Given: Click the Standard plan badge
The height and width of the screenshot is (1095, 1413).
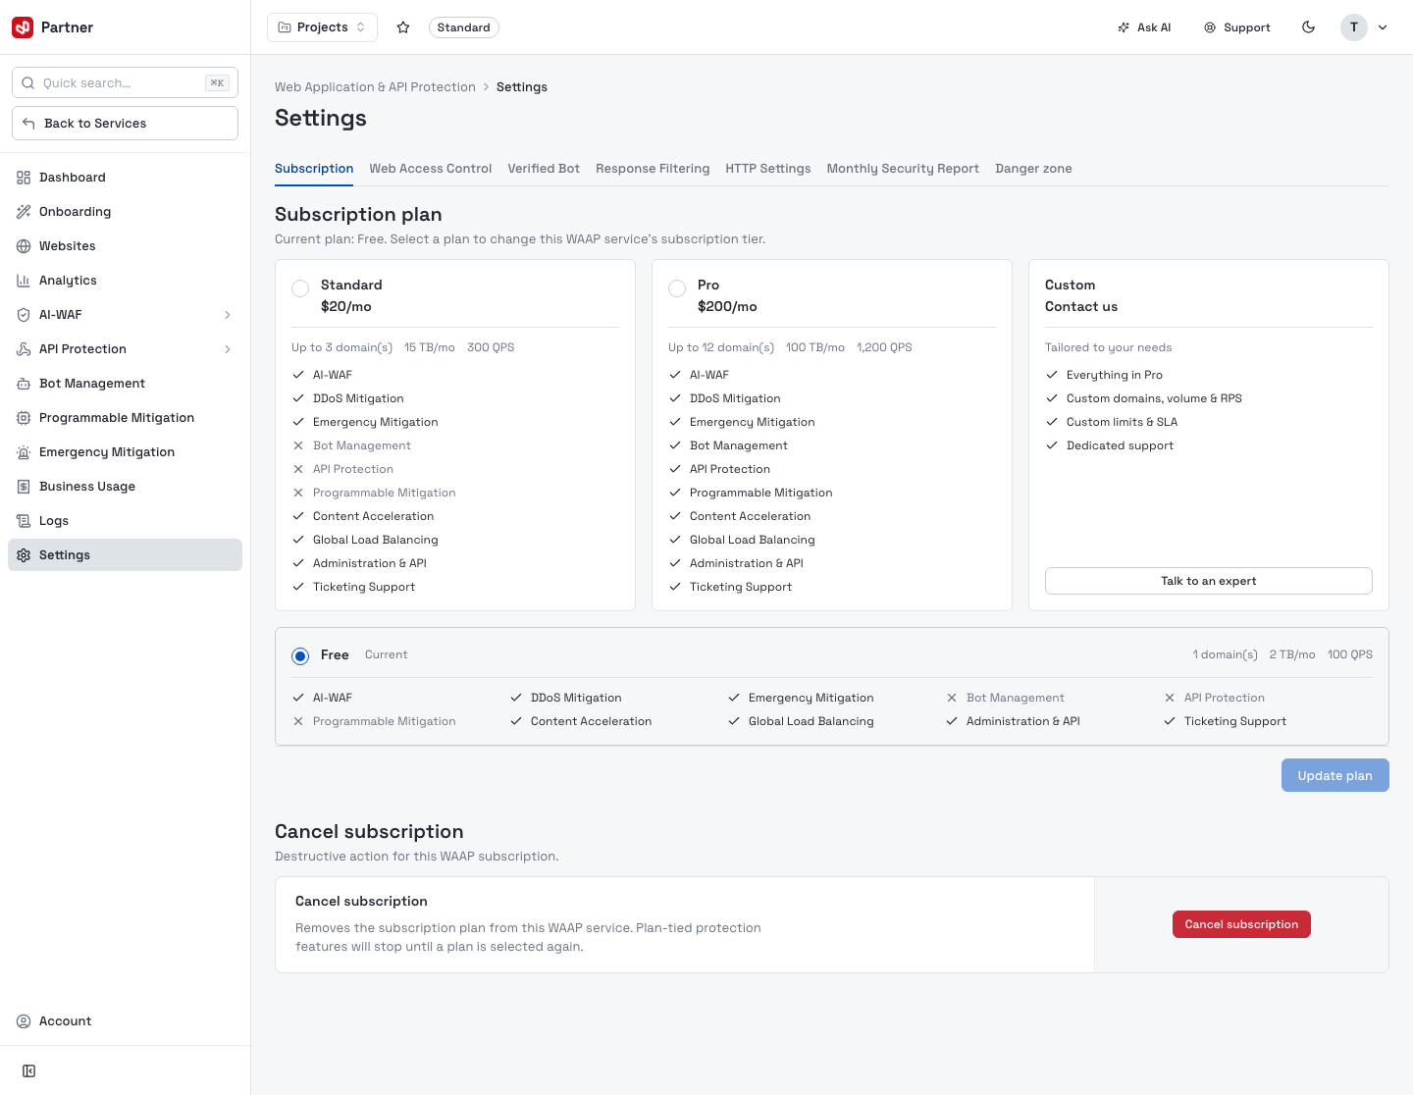Looking at the screenshot, I should point(464,27).
